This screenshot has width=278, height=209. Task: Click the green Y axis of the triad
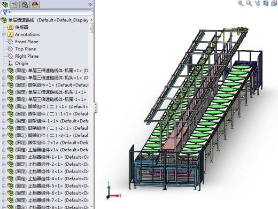tap(109, 189)
